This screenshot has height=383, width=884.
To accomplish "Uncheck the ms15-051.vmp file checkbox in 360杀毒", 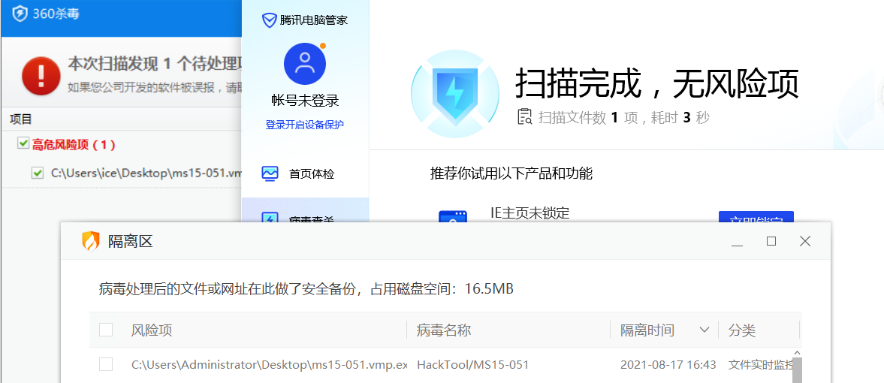I will [38, 173].
